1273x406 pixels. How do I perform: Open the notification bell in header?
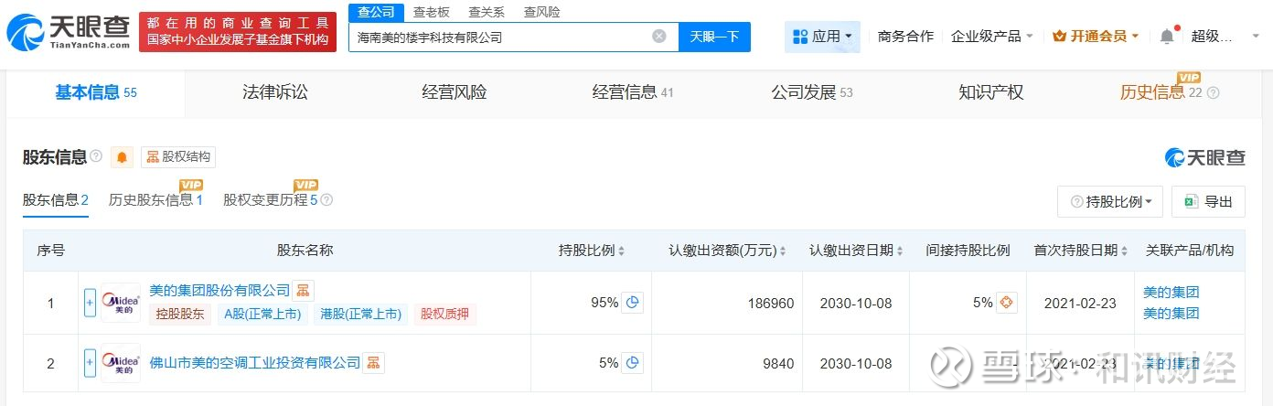[1167, 37]
